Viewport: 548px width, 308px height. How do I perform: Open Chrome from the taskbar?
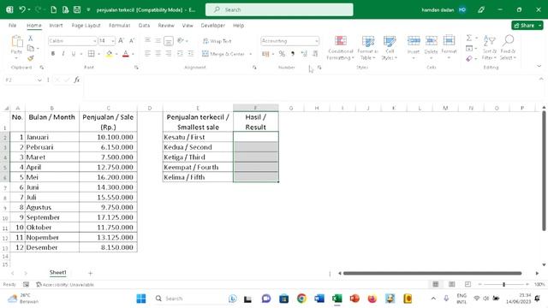tap(301, 299)
